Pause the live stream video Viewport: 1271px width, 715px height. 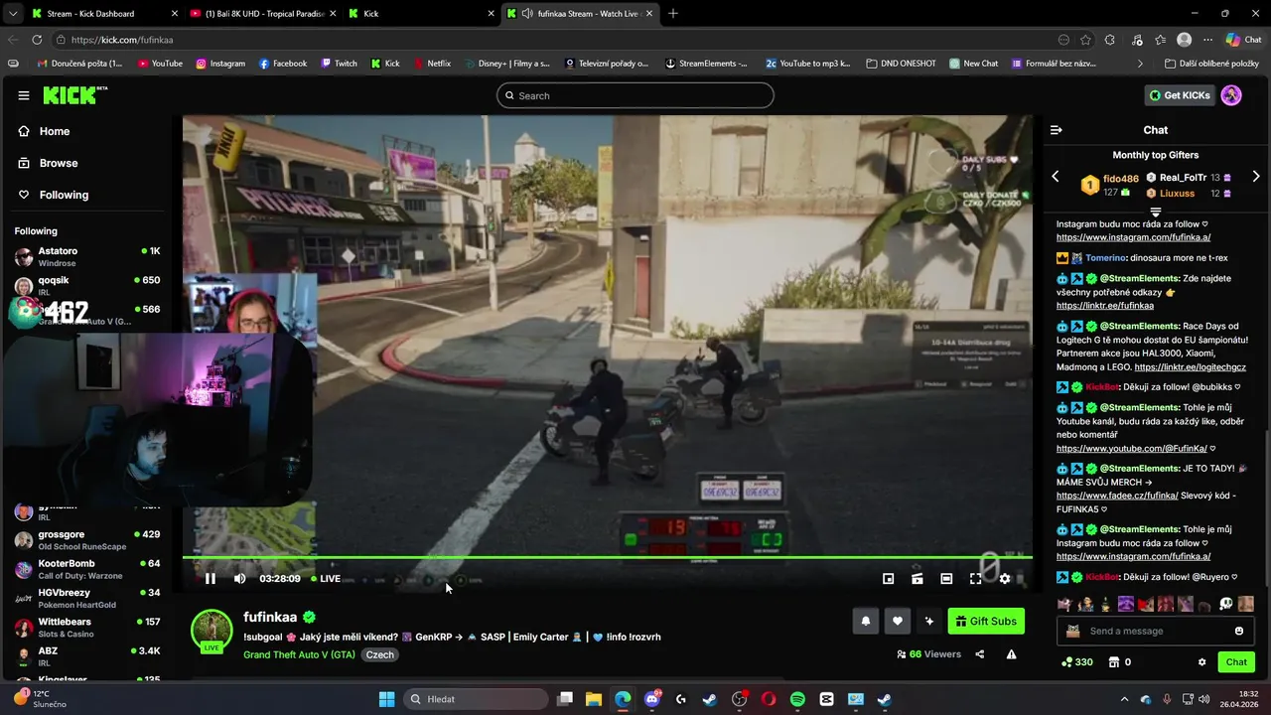tap(210, 578)
